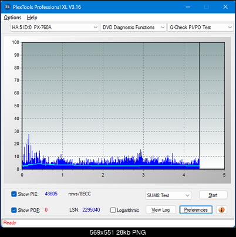Click the PIE value 48605
The image size is (236, 237).
coord(51,194)
